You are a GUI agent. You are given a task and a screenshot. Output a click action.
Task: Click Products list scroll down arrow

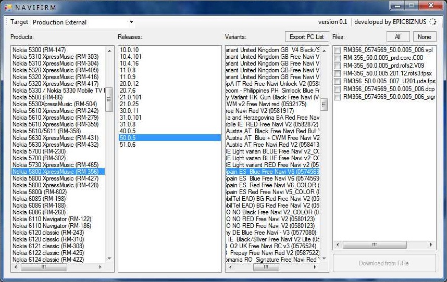pos(109,259)
